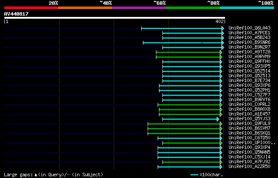Select the UniRef100_B8A0X8 label
Viewport: 278px width, 178px height.
(249, 109)
